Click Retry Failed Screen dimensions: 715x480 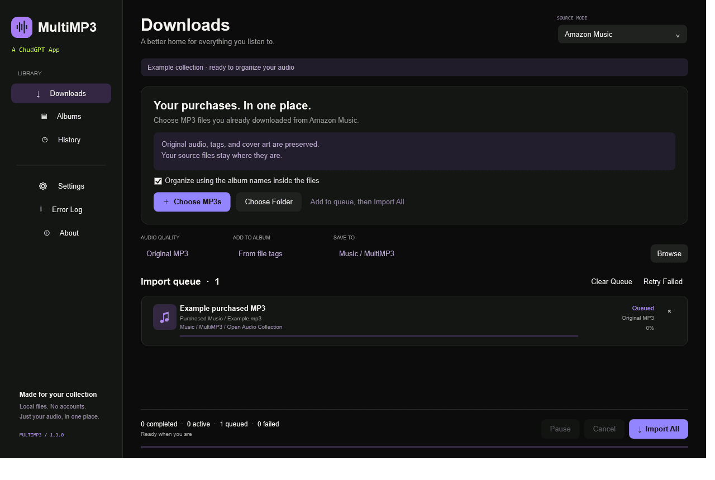click(x=663, y=282)
